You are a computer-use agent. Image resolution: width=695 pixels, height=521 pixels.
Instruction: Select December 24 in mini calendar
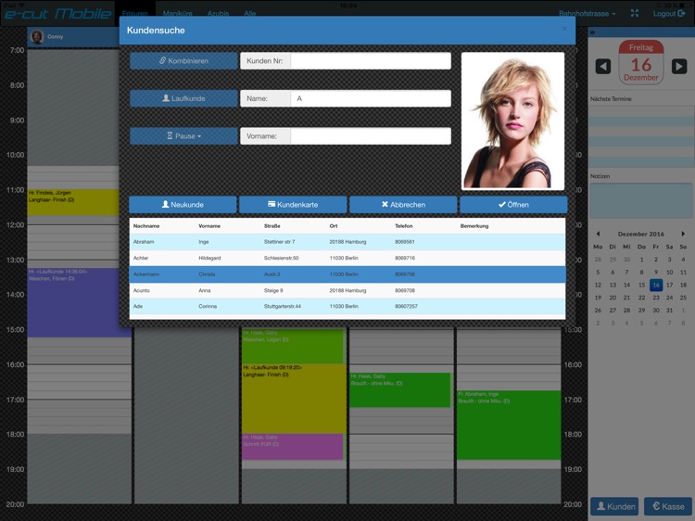[670, 298]
